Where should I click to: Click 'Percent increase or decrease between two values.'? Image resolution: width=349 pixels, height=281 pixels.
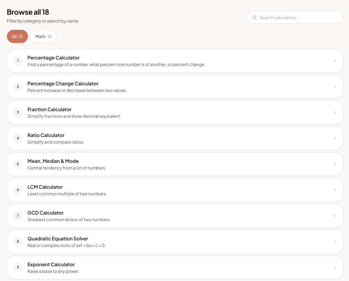point(77,90)
